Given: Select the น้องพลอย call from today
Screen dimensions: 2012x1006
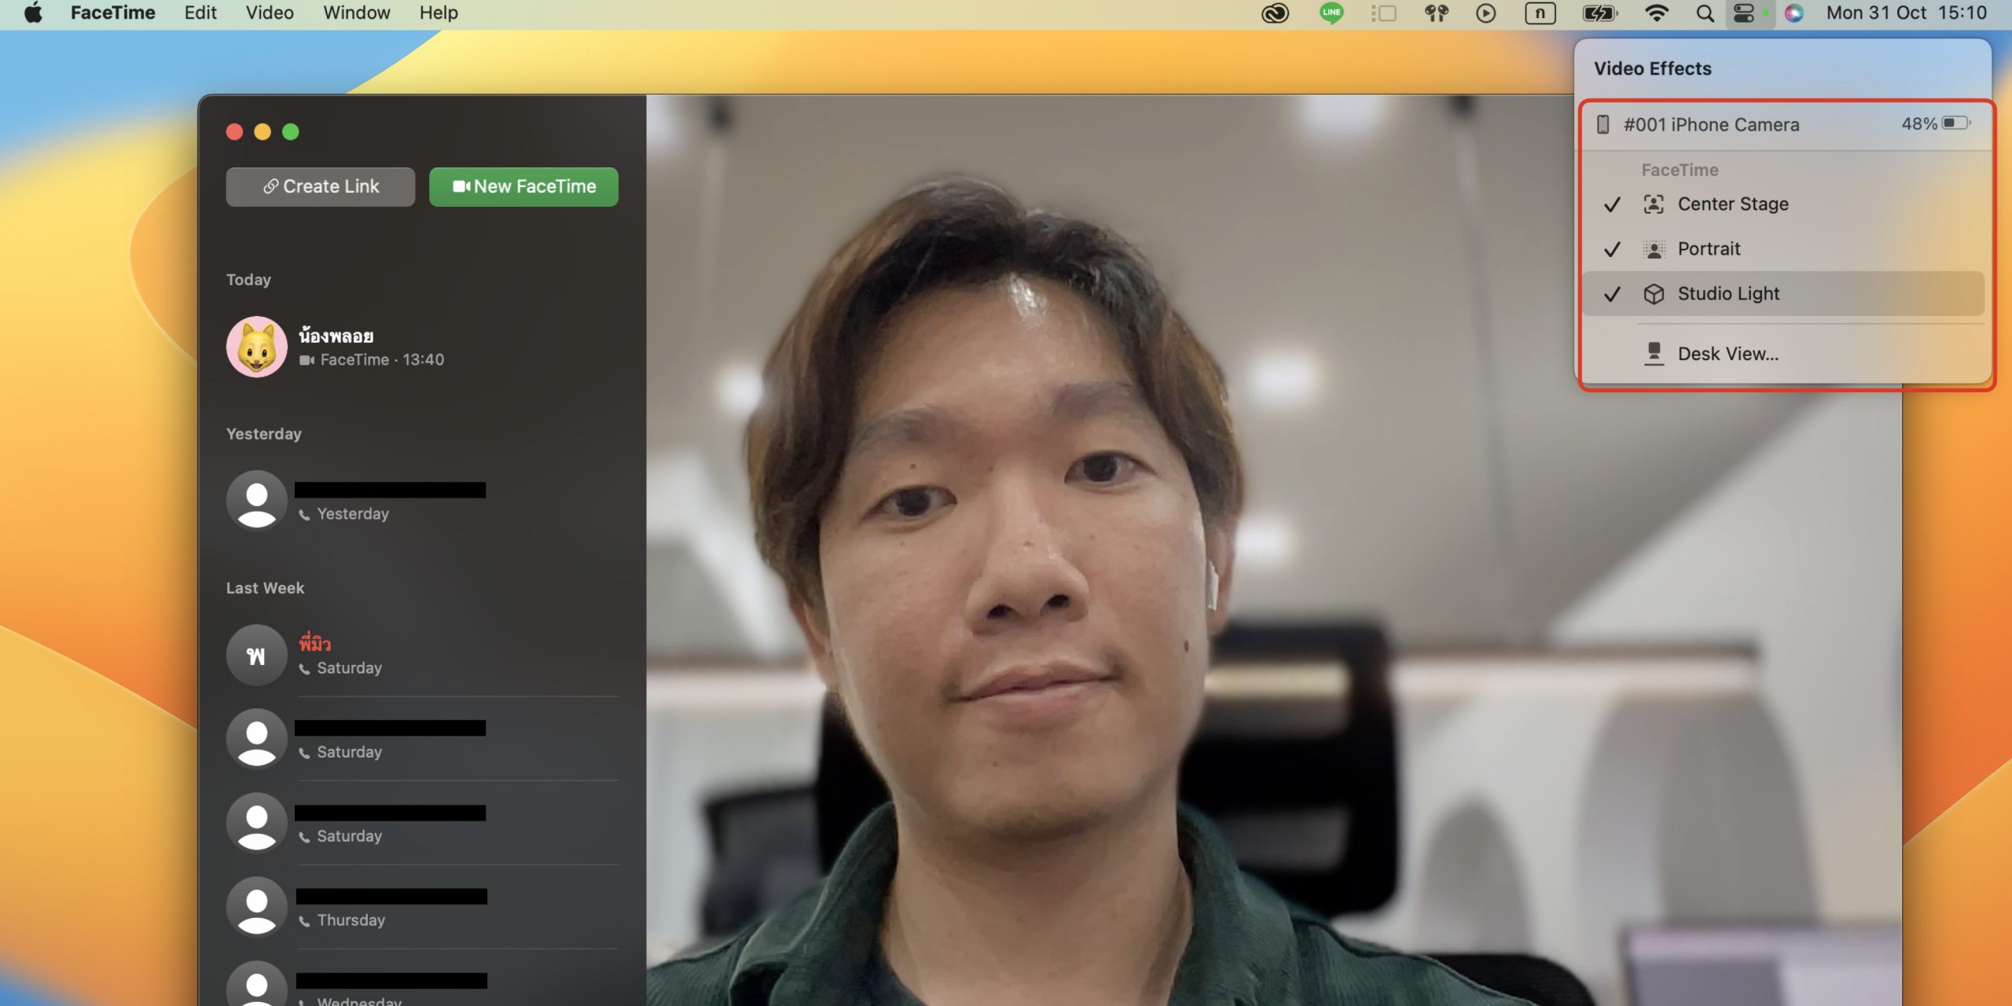Looking at the screenshot, I should pyautogui.click(x=369, y=347).
